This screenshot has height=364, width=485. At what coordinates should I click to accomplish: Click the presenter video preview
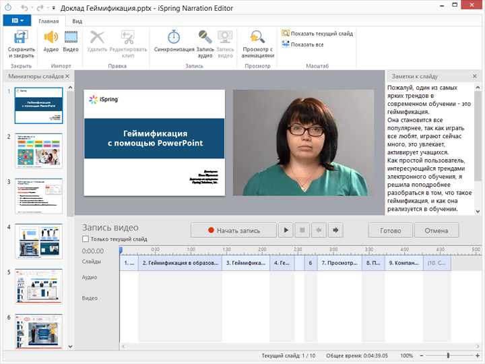coord(303,143)
